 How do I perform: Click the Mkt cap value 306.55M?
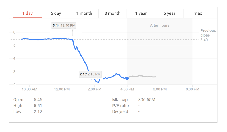tap(147, 100)
